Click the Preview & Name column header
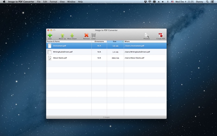 tap(69, 42)
